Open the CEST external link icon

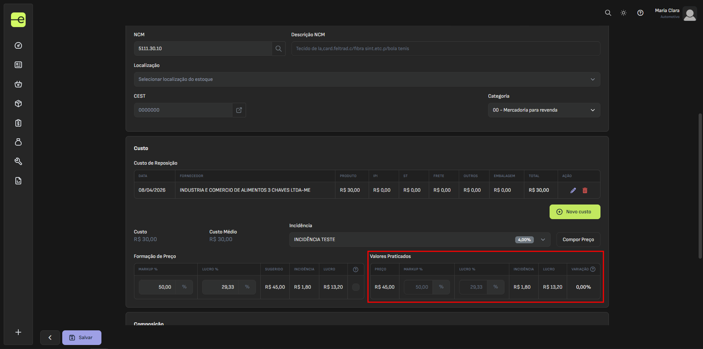pyautogui.click(x=239, y=110)
